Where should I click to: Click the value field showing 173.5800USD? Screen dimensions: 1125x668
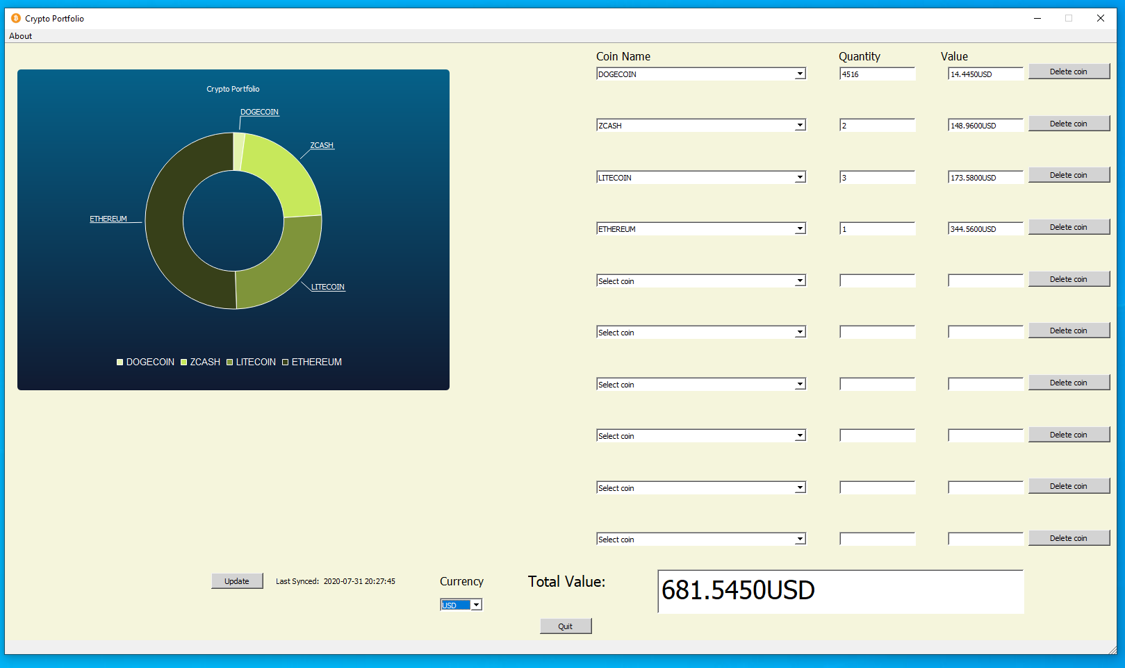tap(986, 177)
